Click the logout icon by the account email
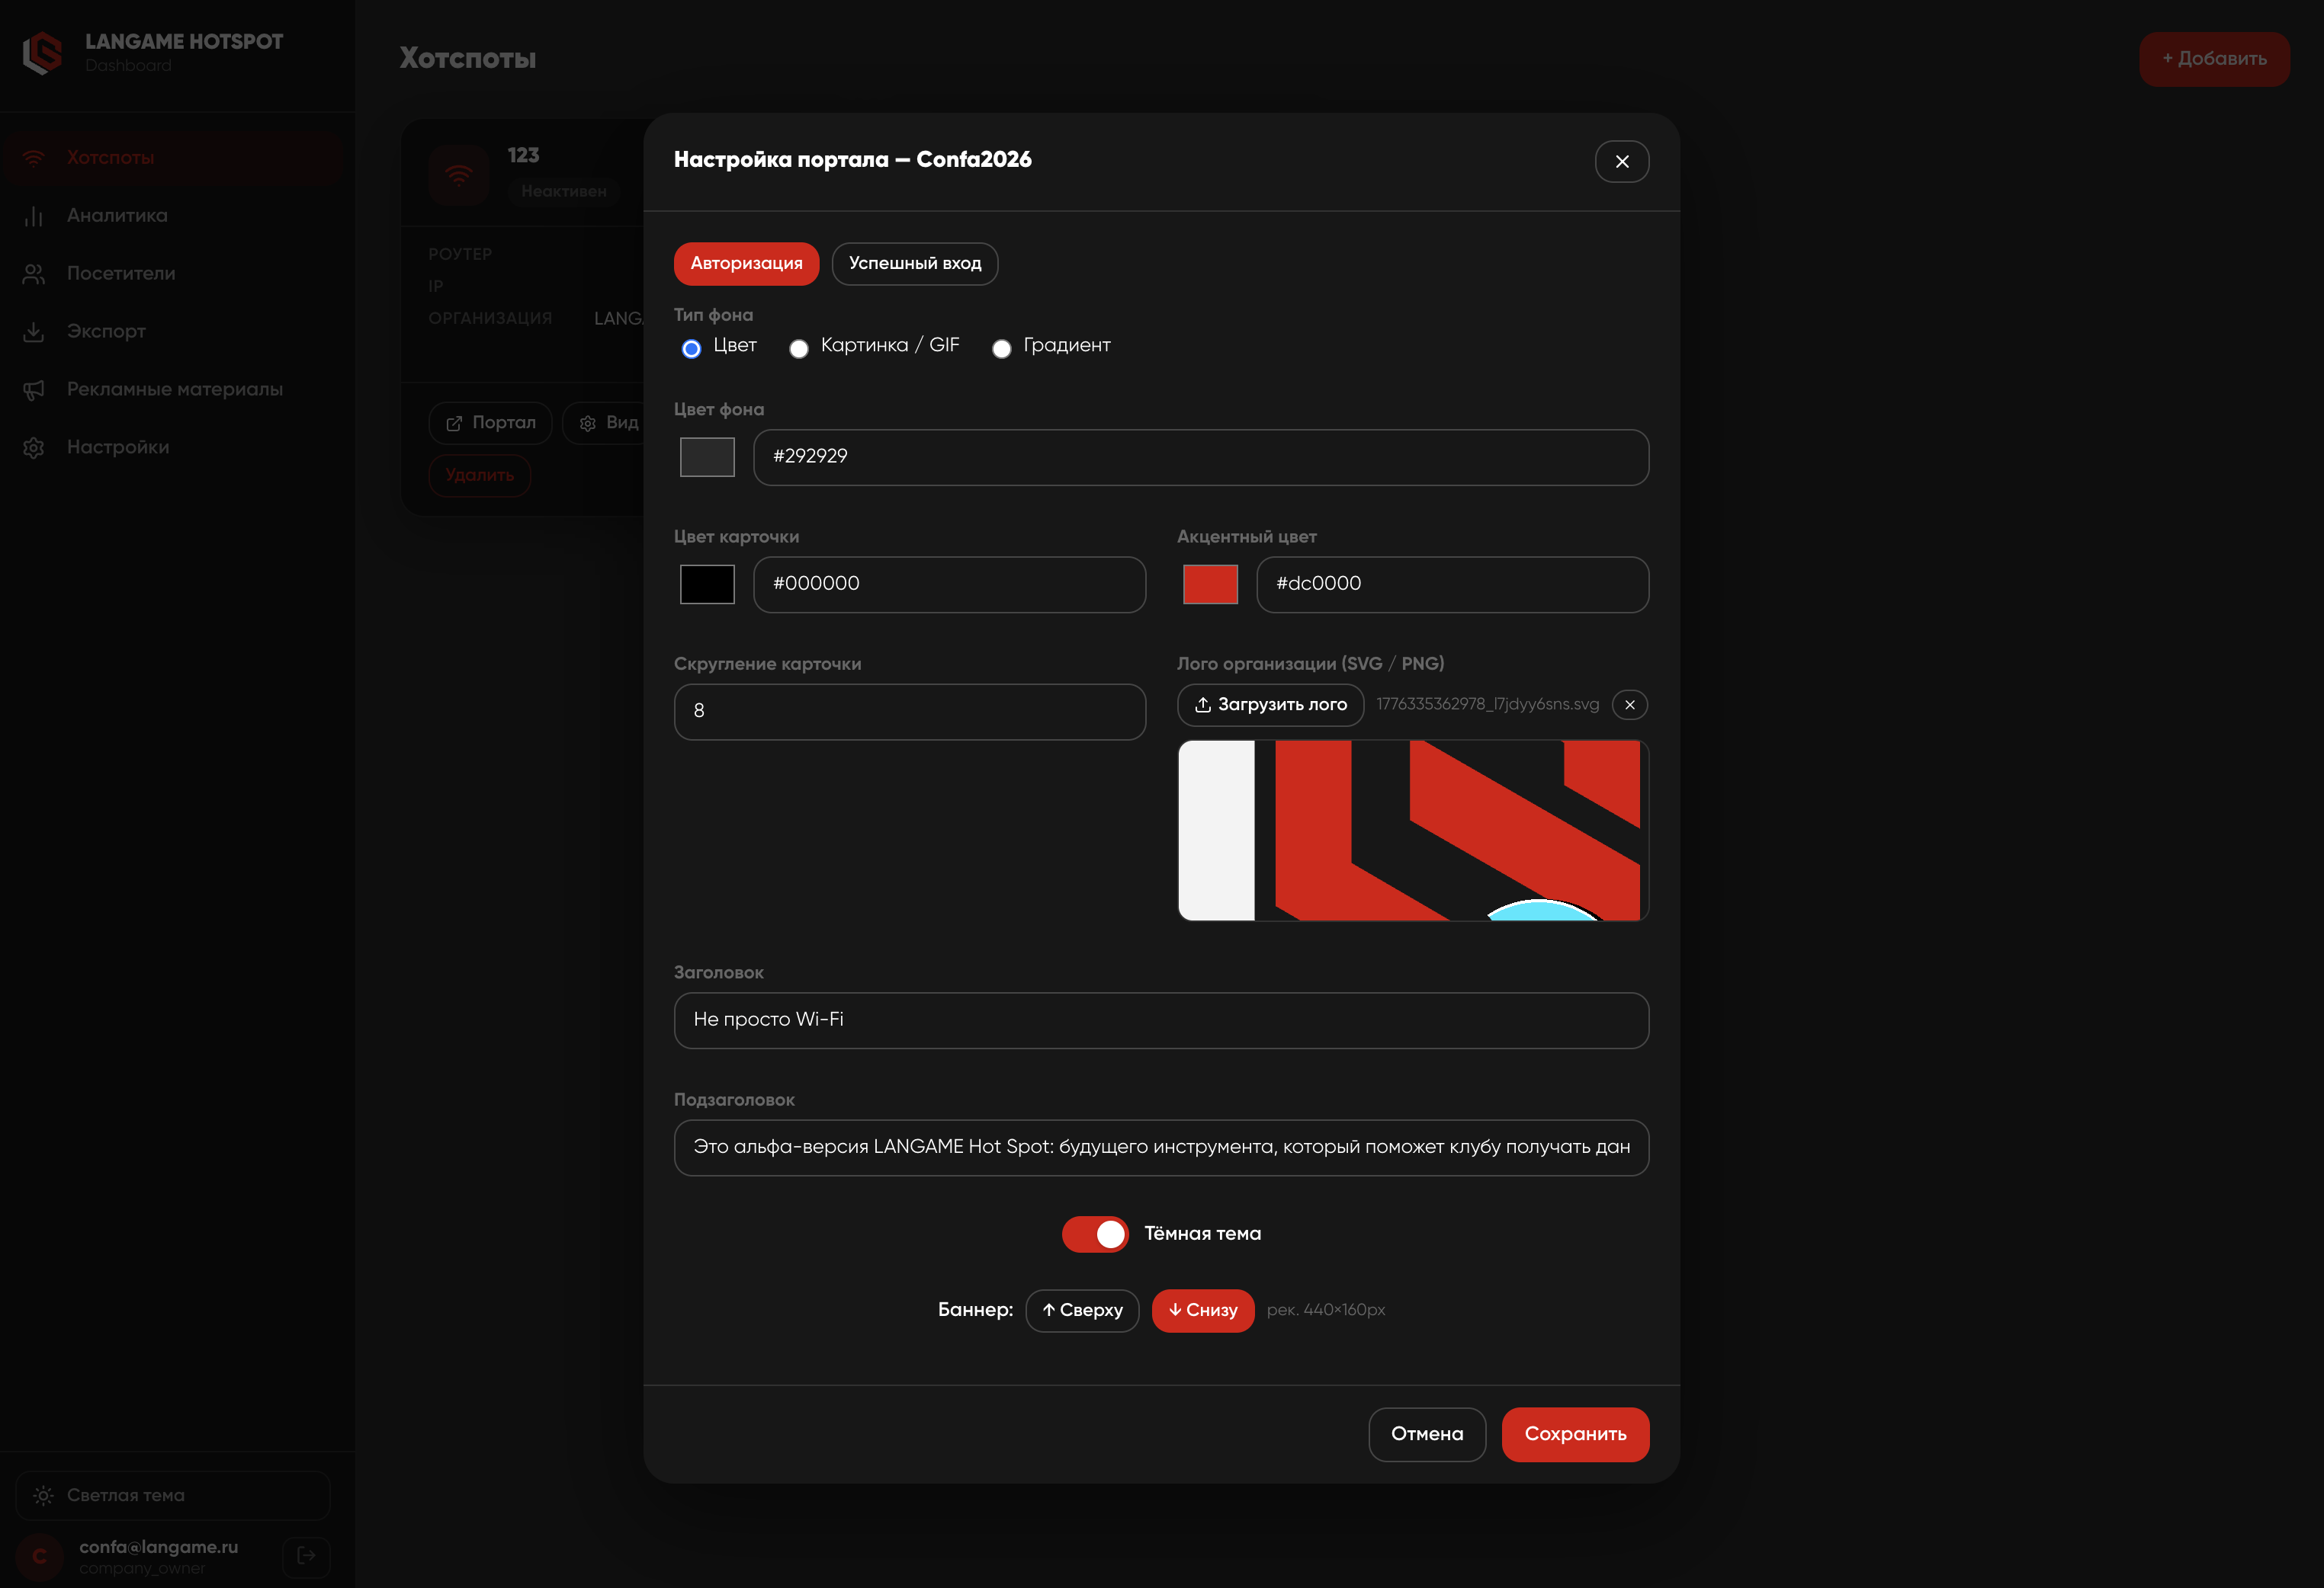The width and height of the screenshot is (2324, 1588). point(306,1555)
